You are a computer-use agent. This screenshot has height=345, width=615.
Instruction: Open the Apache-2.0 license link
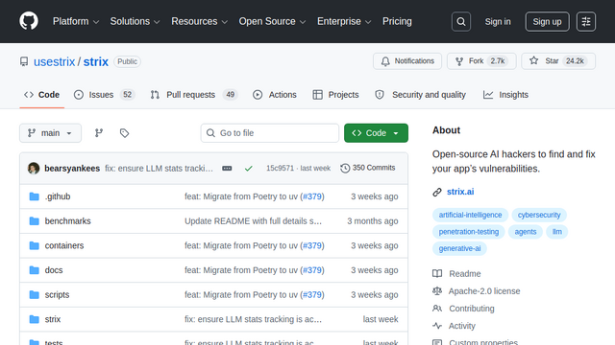click(x=484, y=291)
